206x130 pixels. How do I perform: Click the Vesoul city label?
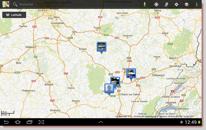pyautogui.click(x=157, y=57)
